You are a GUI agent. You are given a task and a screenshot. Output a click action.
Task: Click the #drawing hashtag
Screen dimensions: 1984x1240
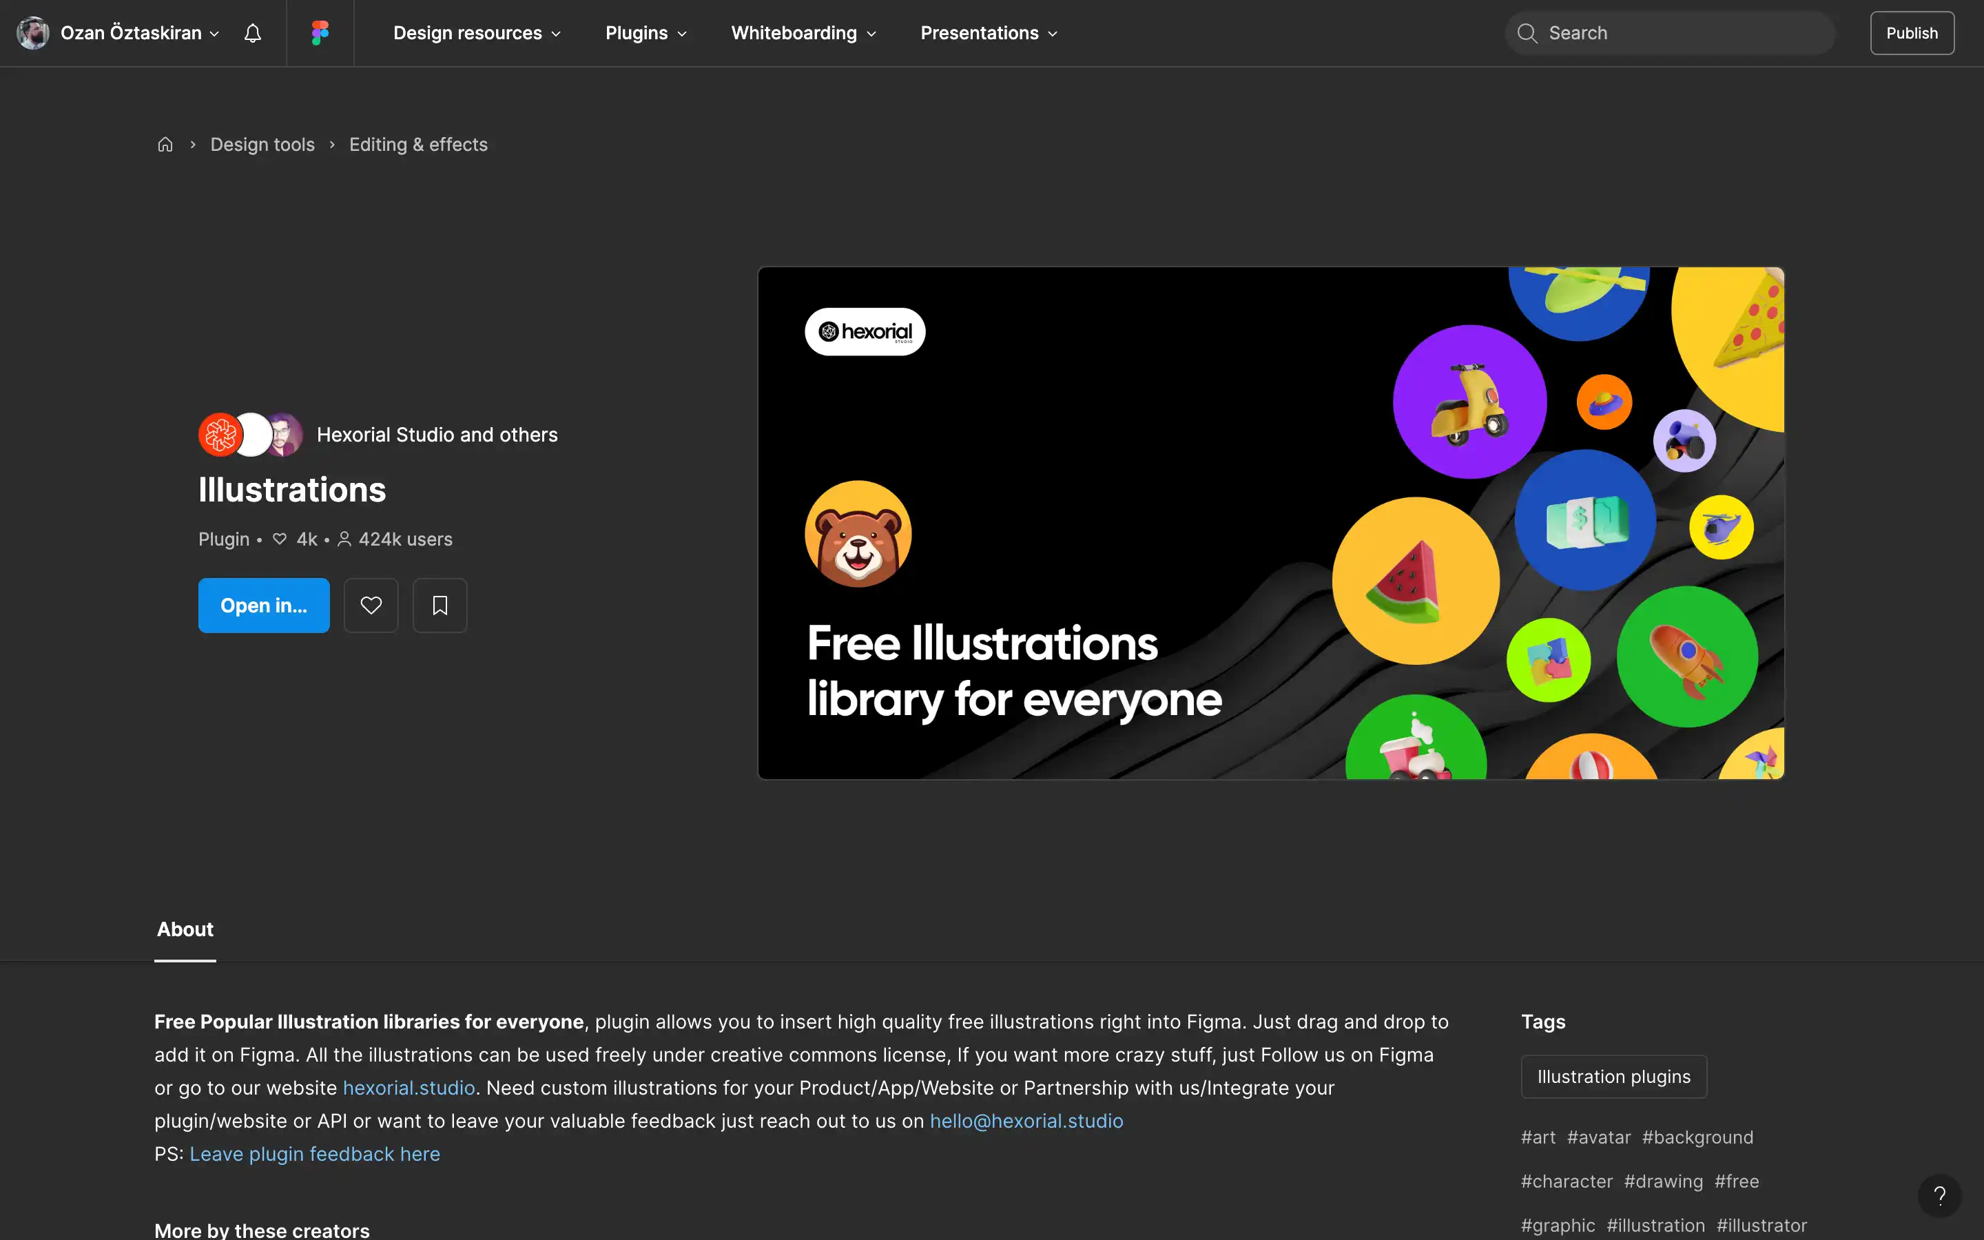1664,1181
